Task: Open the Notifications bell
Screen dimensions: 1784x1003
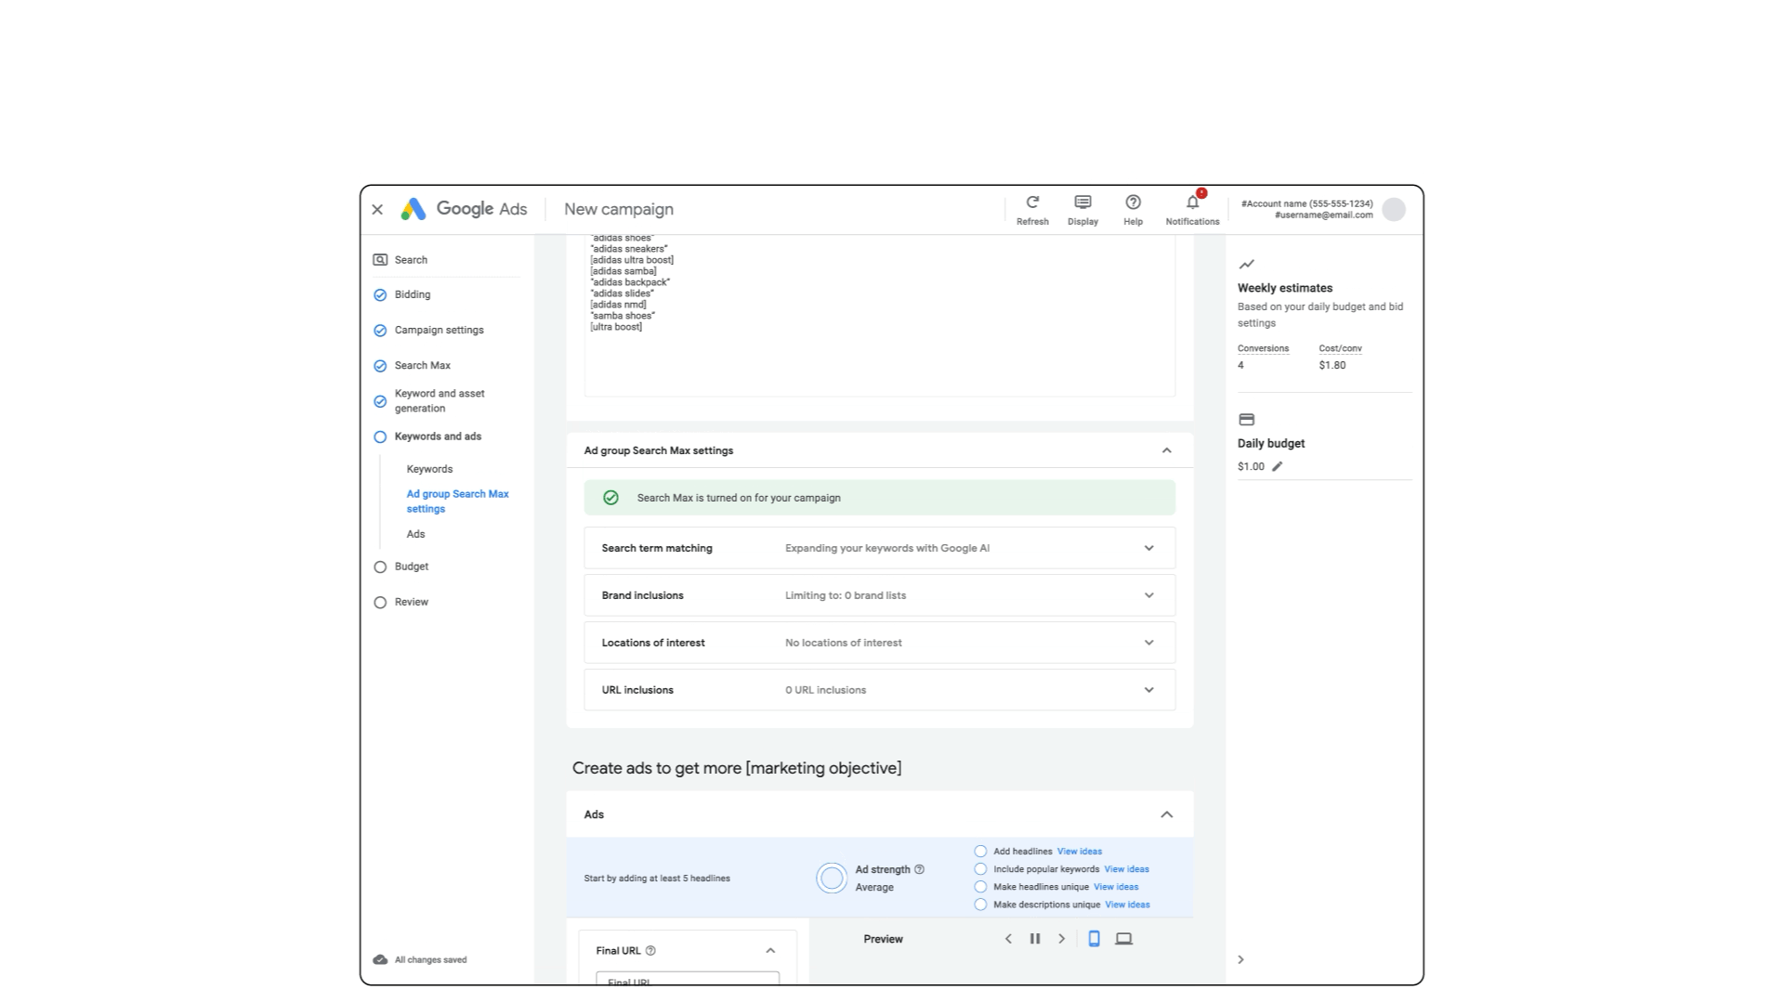Action: (x=1192, y=202)
